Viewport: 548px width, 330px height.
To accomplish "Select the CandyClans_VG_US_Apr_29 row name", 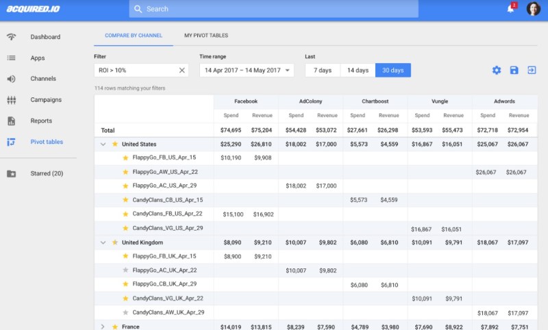I will pos(168,228).
